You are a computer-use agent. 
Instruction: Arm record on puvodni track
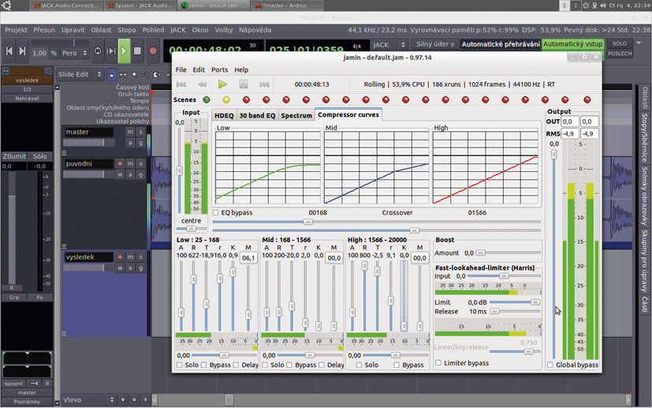120,163
